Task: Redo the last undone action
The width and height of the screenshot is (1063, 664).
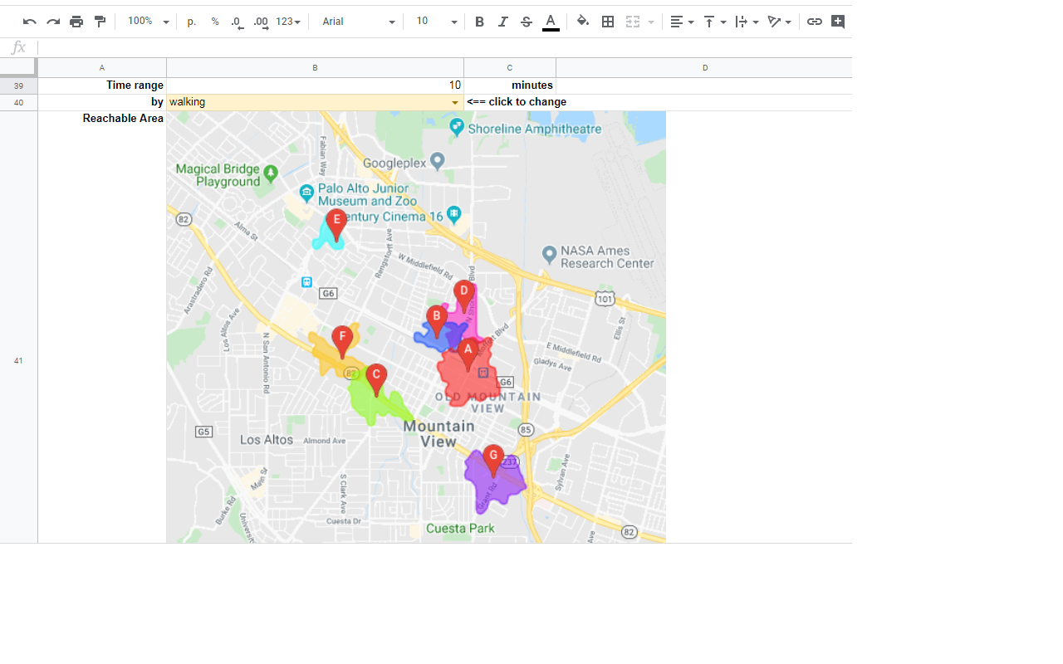Action: click(x=53, y=22)
